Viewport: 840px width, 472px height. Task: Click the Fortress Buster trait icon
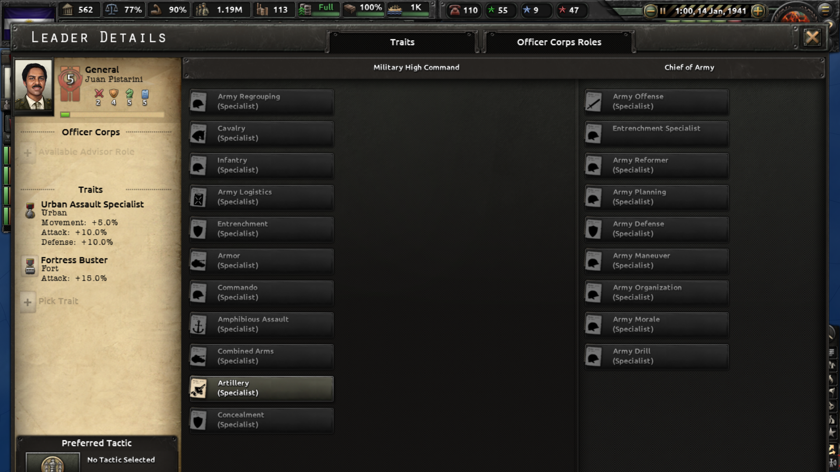pyautogui.click(x=30, y=266)
